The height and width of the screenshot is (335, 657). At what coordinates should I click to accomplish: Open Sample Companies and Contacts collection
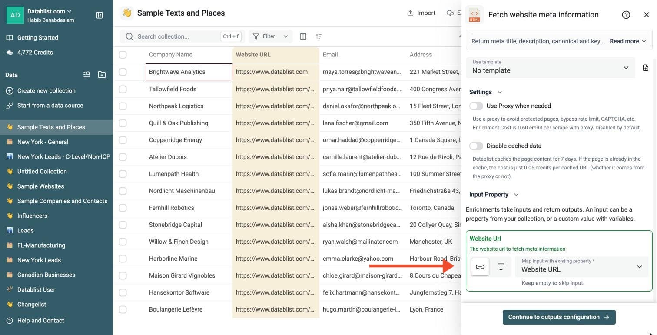56,201
